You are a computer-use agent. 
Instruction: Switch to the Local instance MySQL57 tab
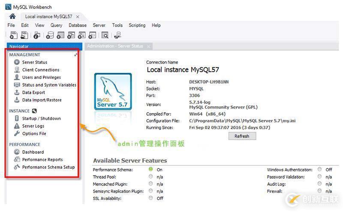tap(48, 16)
